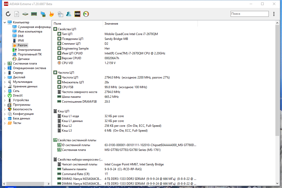Screen dimensions: 282x188
Task: Select the CPU FSB row
Action: pyautogui.click(x=125, y=87)
